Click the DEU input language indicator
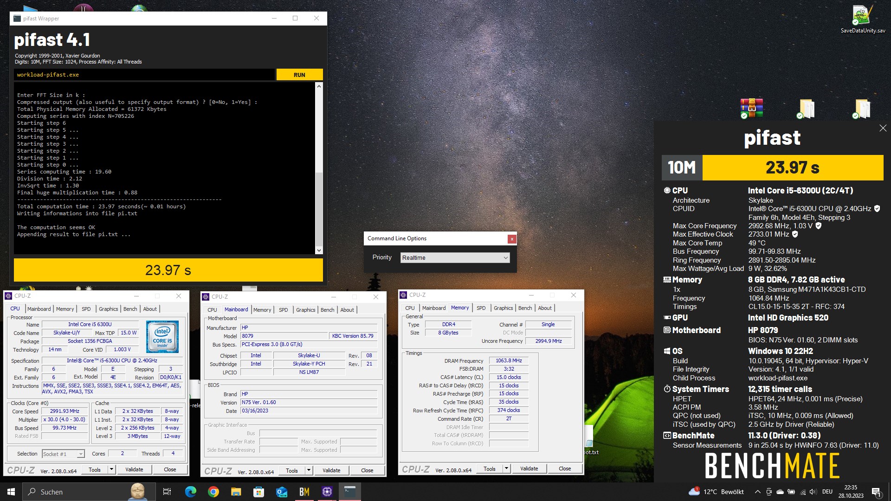This screenshot has width=891, height=501. [x=827, y=492]
